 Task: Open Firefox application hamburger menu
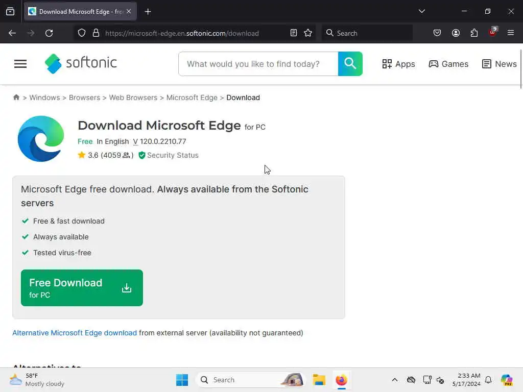510,33
